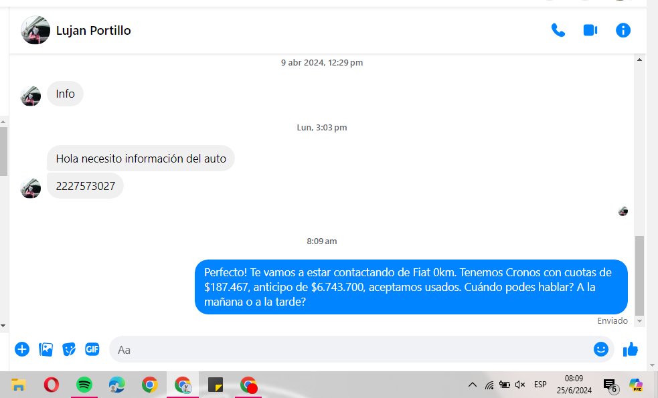Unmute sound via taskbar volume icon
Image resolution: width=658 pixels, height=398 pixels.
tap(520, 385)
